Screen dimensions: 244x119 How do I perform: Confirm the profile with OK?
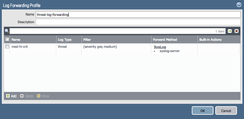pos(202,110)
